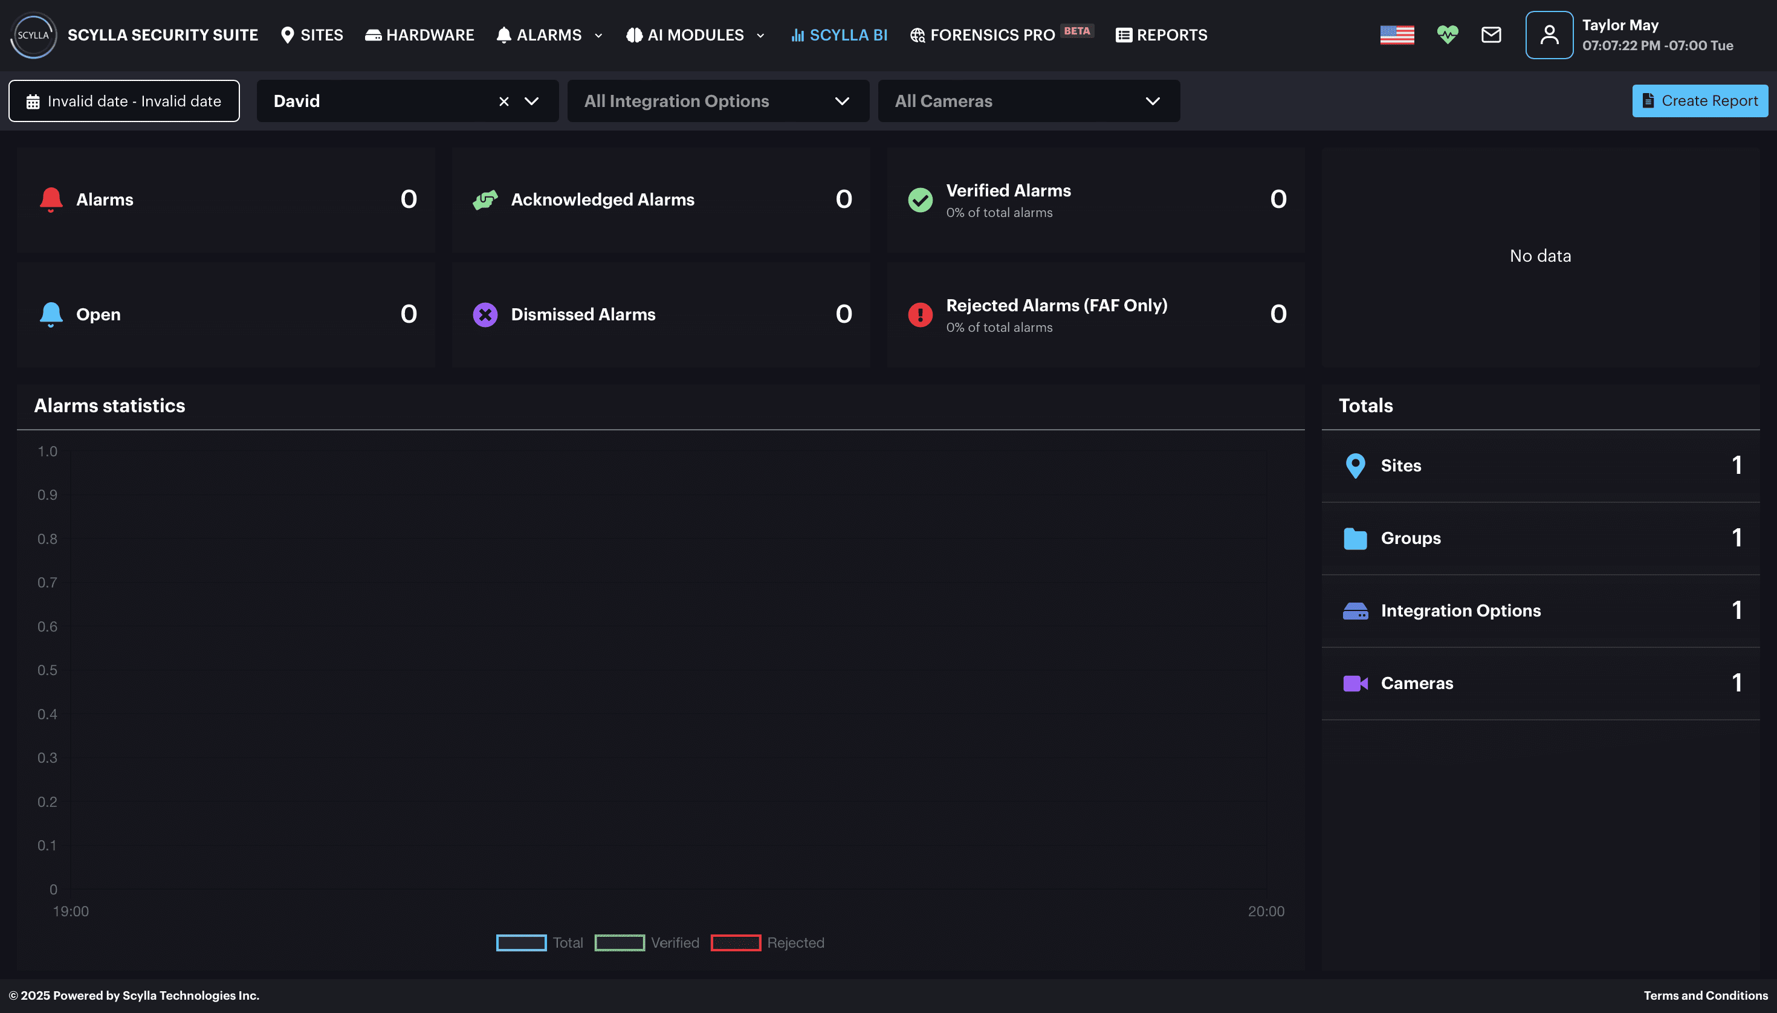Viewport: 1777px width, 1013px height.
Task: Click the 20:00 axis label
Action: pos(1266,911)
